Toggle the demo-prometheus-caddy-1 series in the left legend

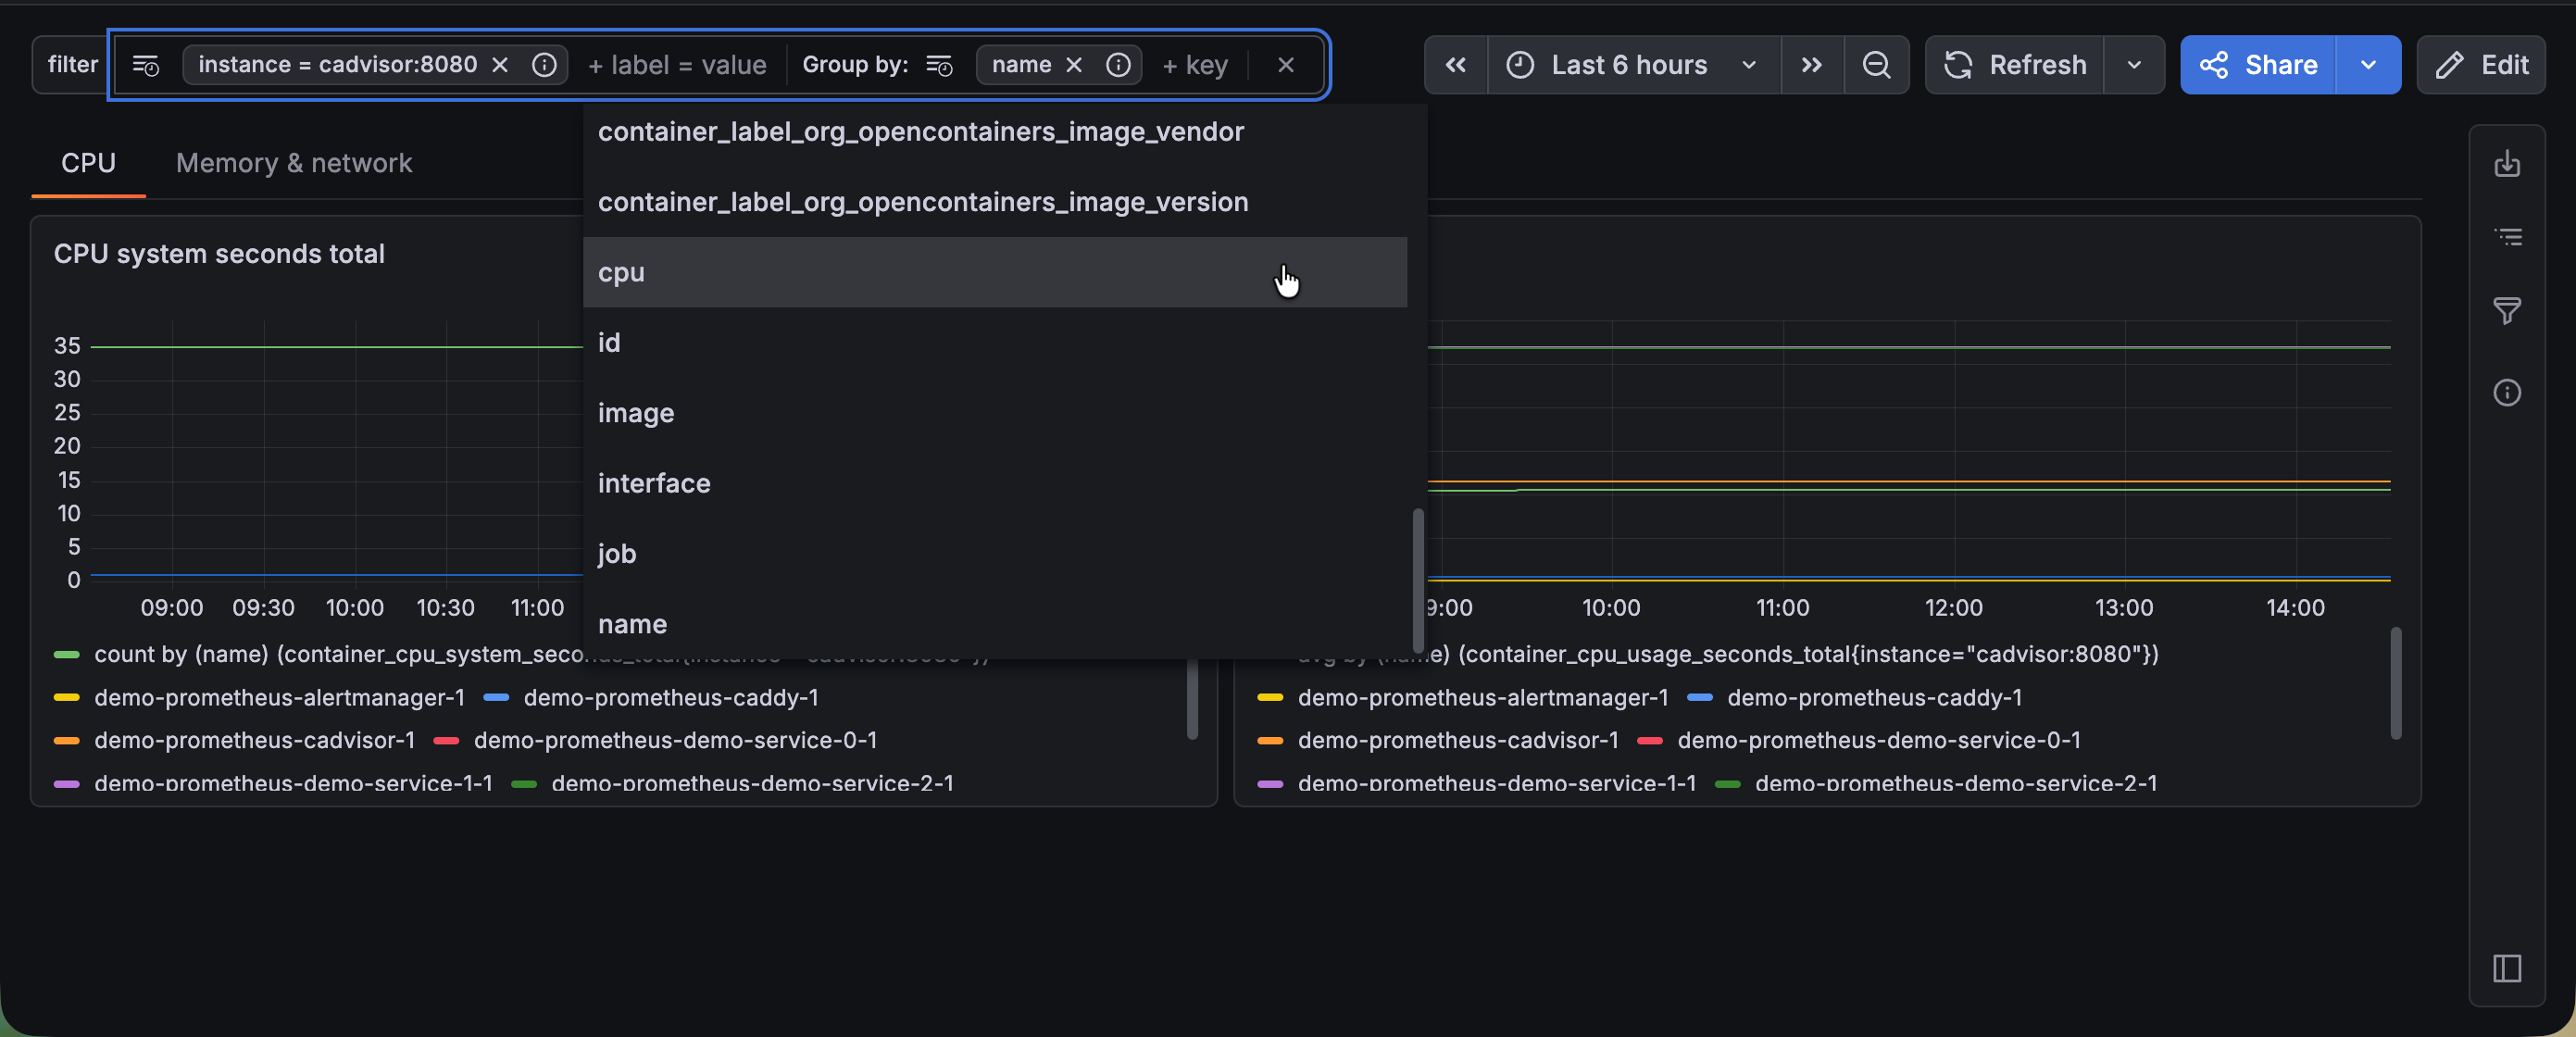670,697
